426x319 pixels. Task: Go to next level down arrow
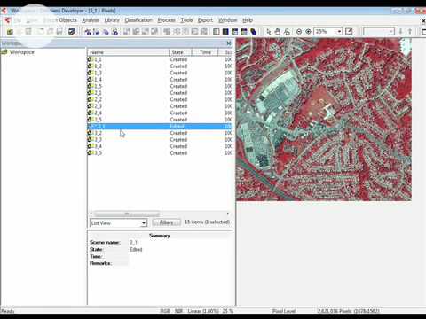[x=401, y=32]
